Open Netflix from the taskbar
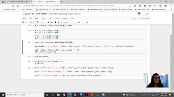The image size is (174, 97). point(86,95)
